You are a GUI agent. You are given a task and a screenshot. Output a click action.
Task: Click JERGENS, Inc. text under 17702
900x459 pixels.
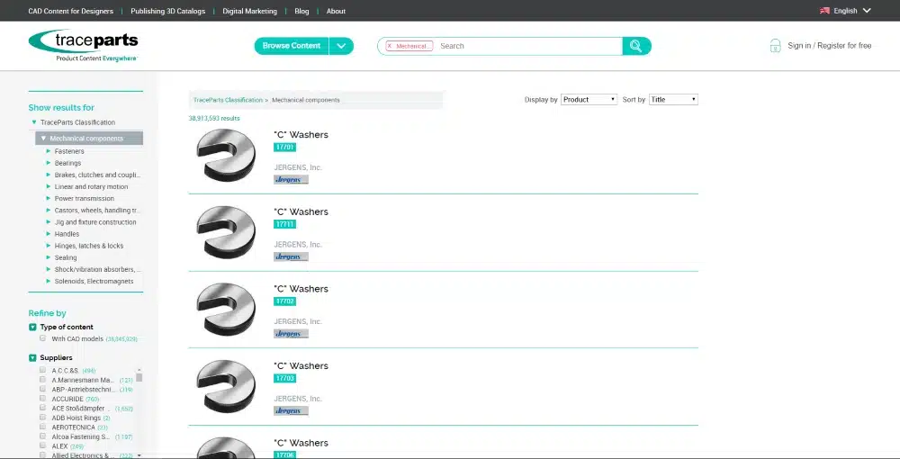[x=298, y=321]
